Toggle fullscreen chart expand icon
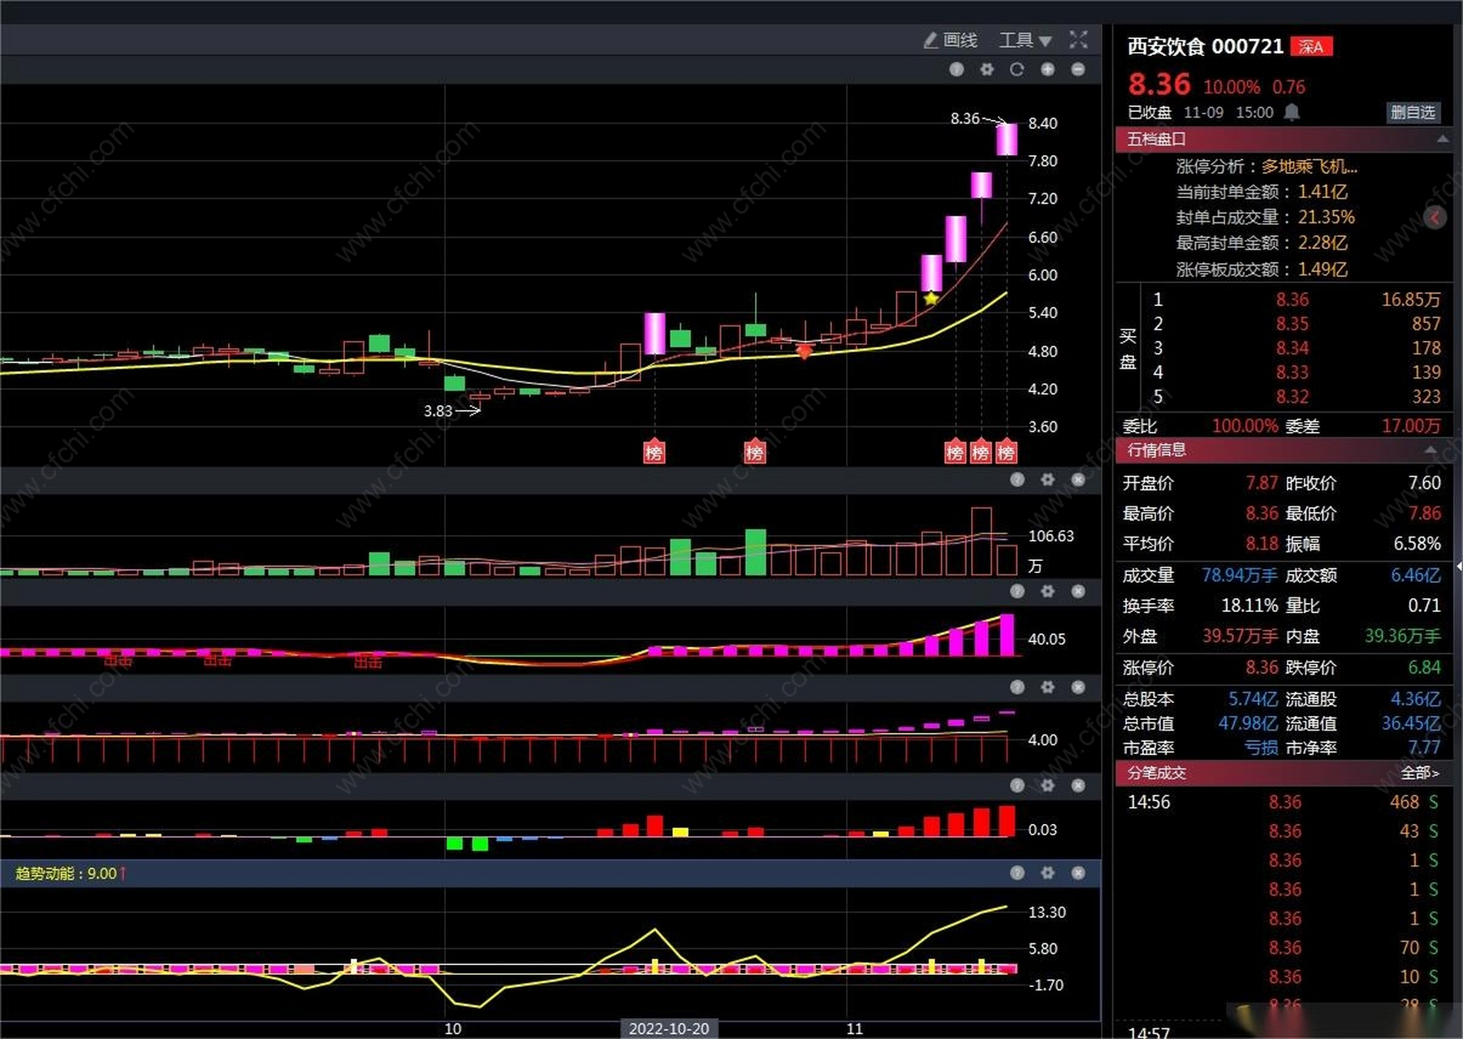1463x1039 pixels. point(1078,39)
